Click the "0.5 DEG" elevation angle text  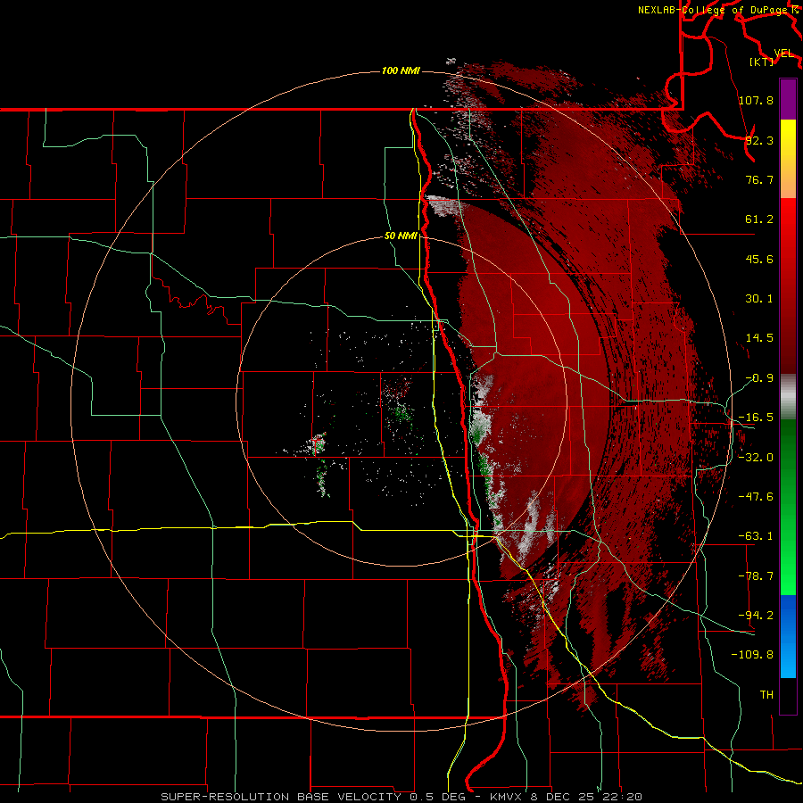(x=438, y=797)
